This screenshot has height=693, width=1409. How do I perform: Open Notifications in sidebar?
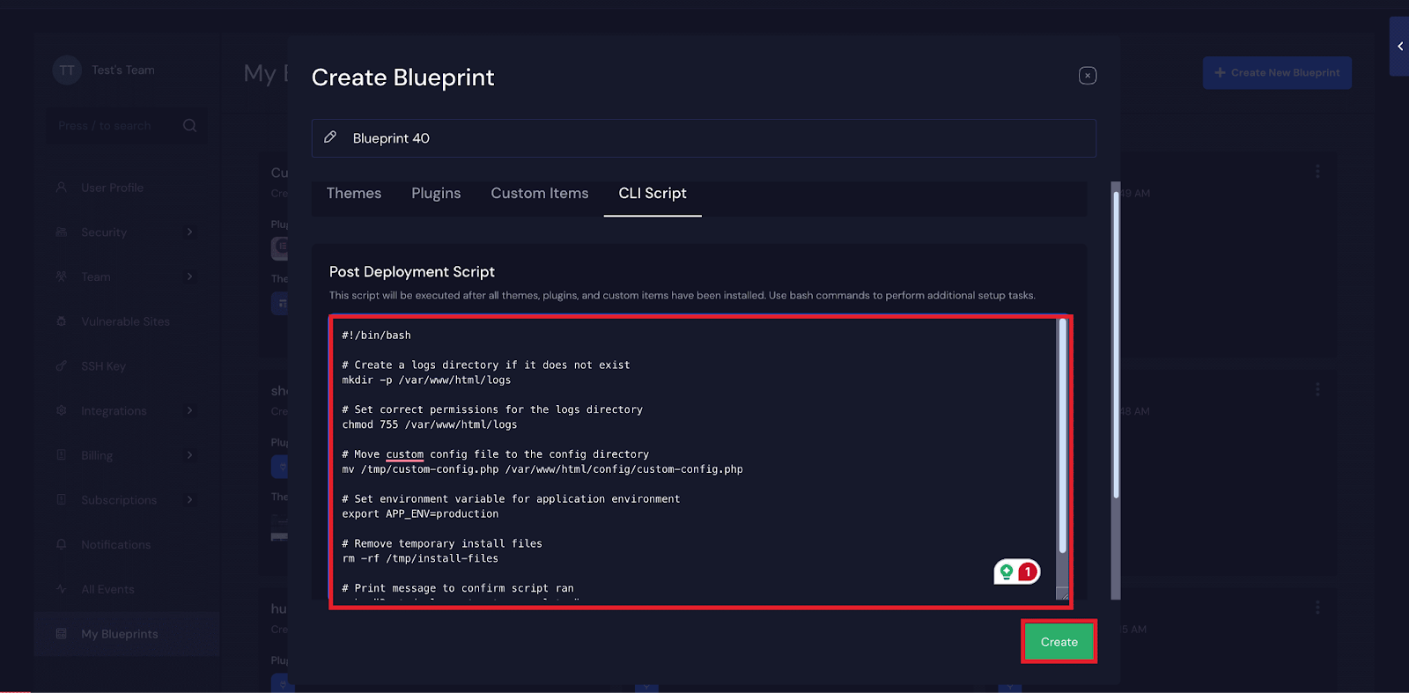coord(115,545)
